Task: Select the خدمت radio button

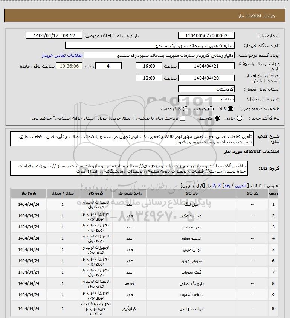Action: [x=211, y=109]
